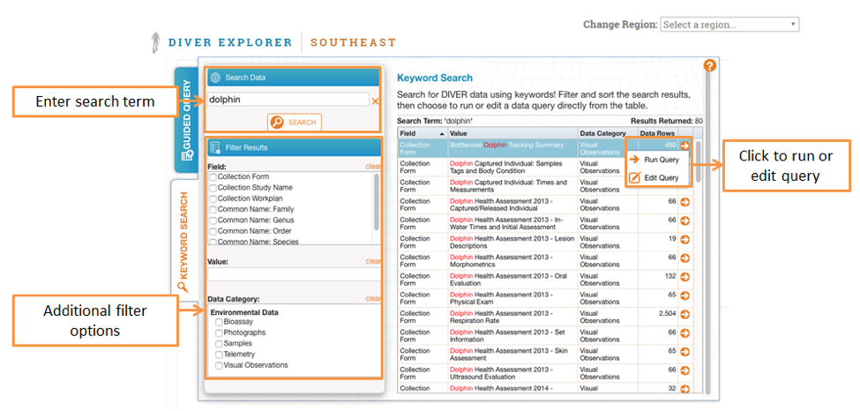The width and height of the screenshot is (860, 411).
Task: Sort by the Data Category column header
Action: tap(609, 133)
